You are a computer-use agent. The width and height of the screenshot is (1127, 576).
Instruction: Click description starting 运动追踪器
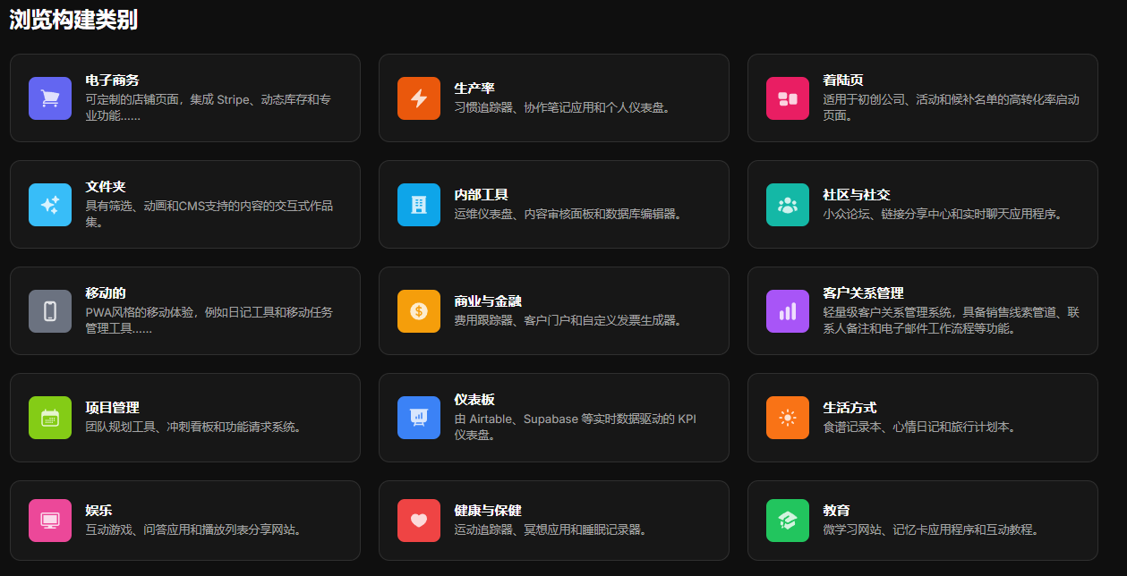(551, 530)
